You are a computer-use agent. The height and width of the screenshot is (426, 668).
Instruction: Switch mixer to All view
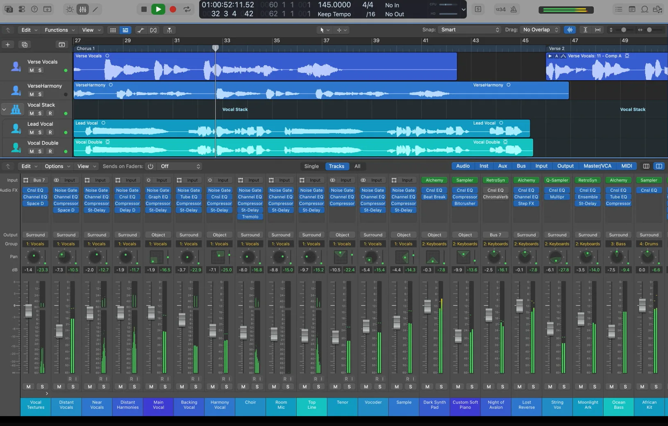tap(357, 166)
